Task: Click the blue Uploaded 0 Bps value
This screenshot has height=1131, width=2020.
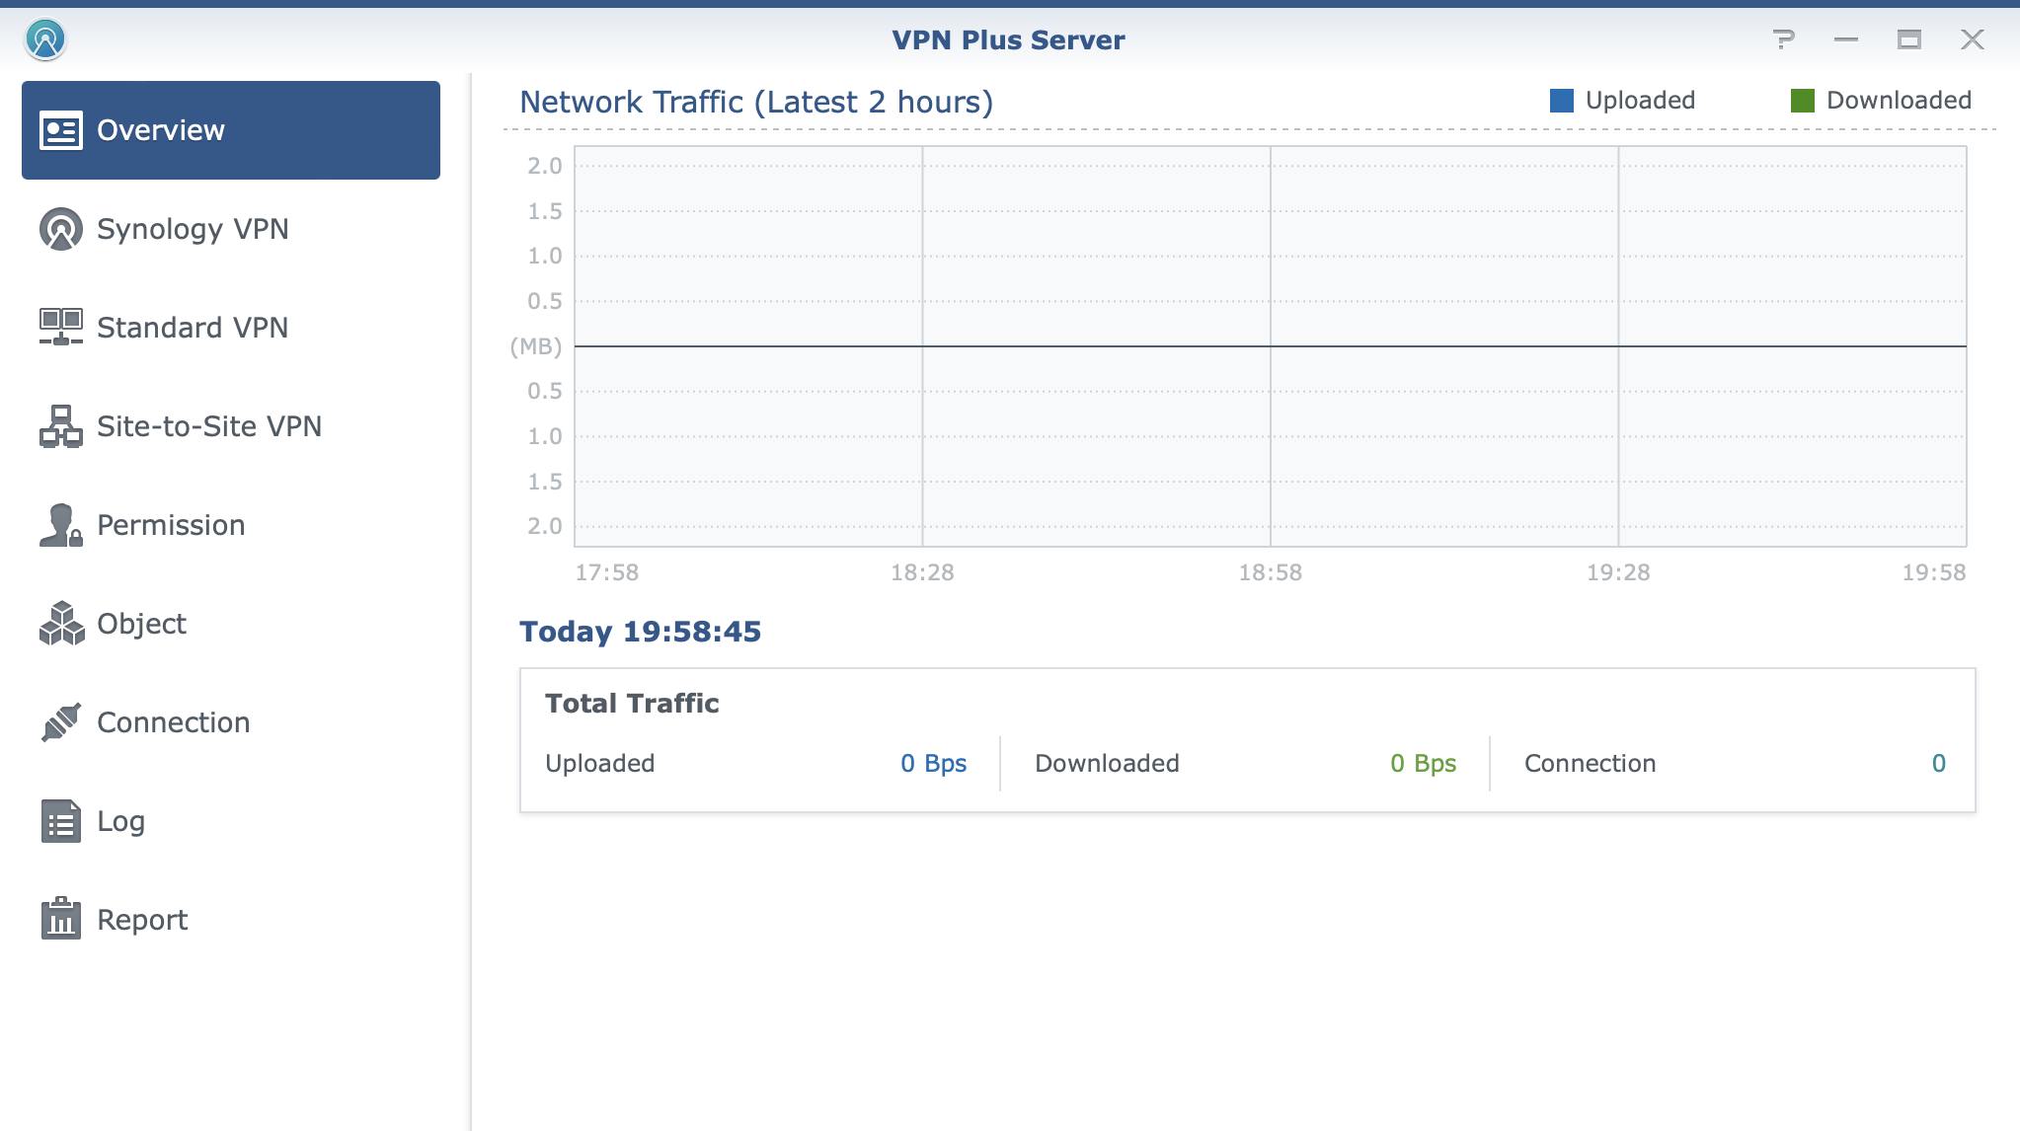Action: click(933, 763)
